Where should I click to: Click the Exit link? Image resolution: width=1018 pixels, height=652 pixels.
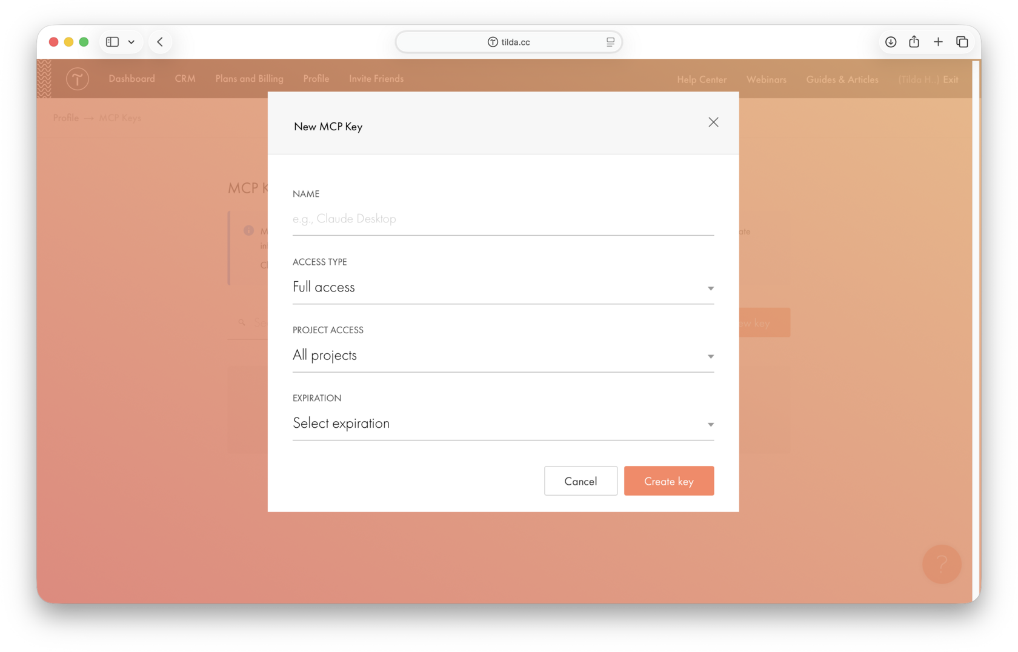coord(951,79)
